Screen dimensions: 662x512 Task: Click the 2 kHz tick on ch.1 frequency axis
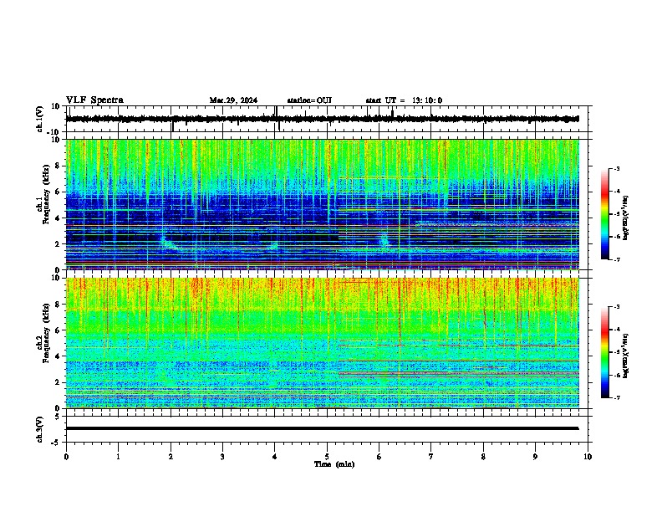[58, 243]
